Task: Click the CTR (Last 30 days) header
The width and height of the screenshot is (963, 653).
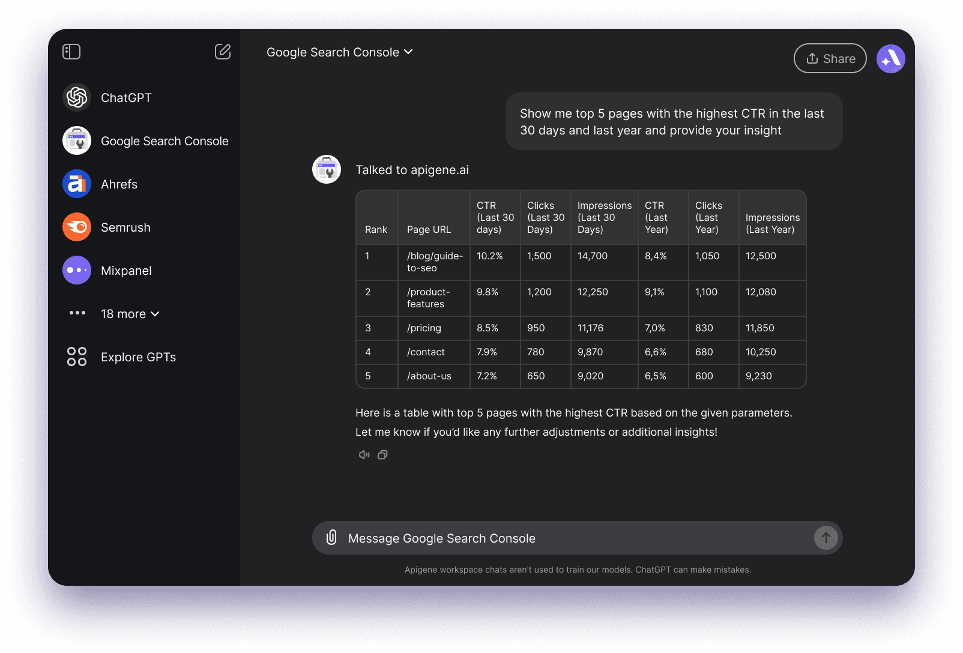Action: 495,217
